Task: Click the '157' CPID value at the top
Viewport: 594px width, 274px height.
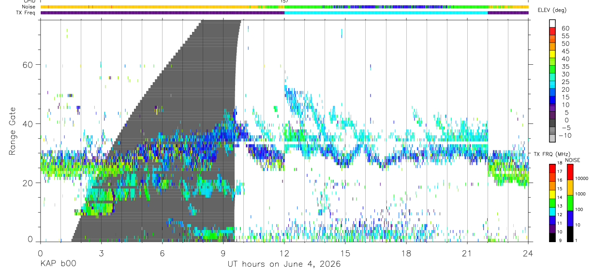Action: point(284,1)
